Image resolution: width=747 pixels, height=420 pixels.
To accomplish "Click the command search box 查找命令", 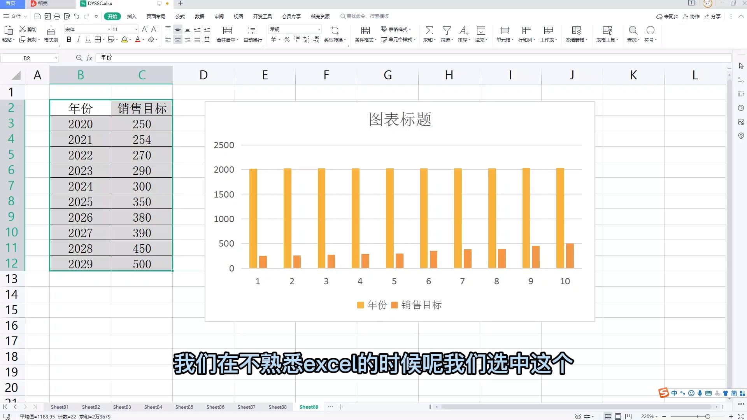I will click(x=365, y=16).
